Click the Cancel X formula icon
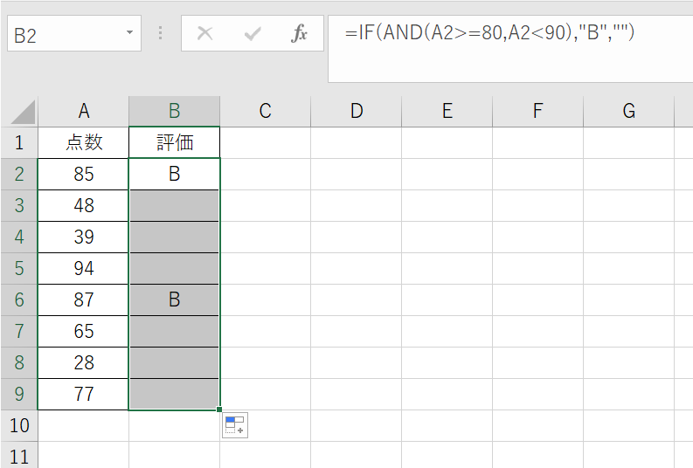 (x=205, y=34)
